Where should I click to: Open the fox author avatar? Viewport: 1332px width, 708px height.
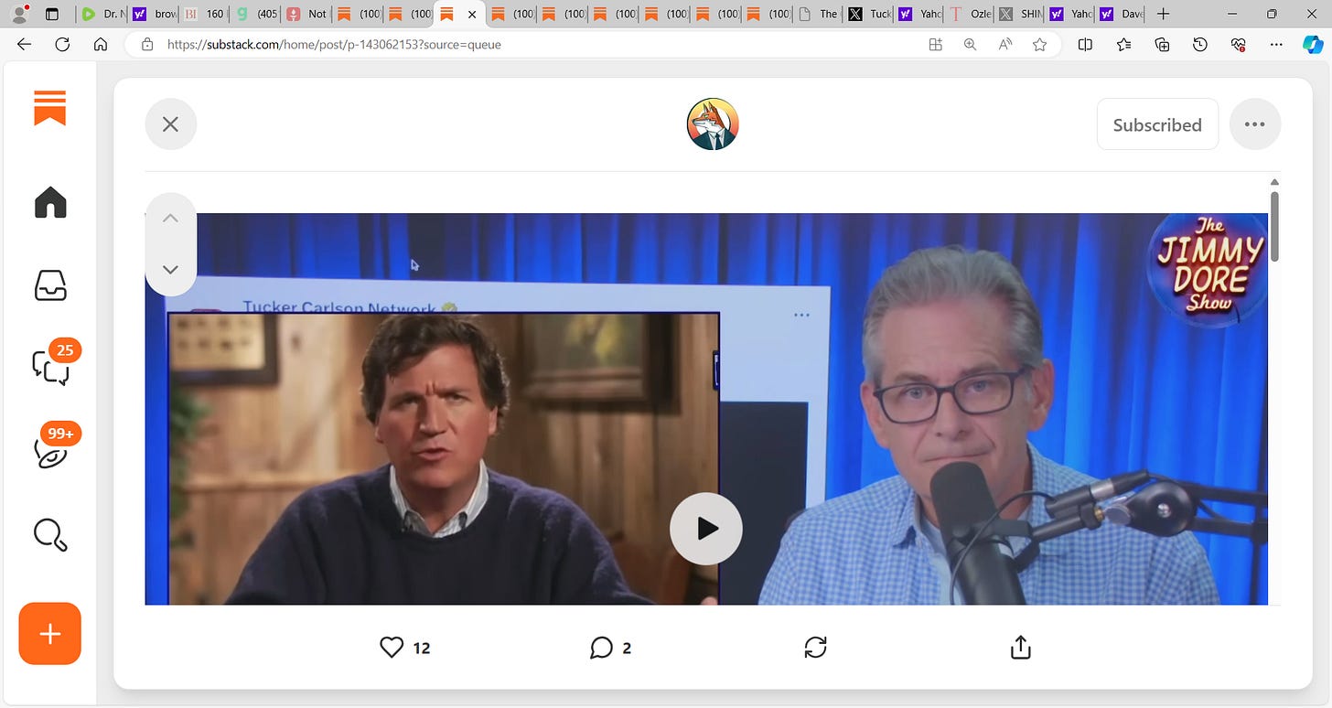[712, 124]
